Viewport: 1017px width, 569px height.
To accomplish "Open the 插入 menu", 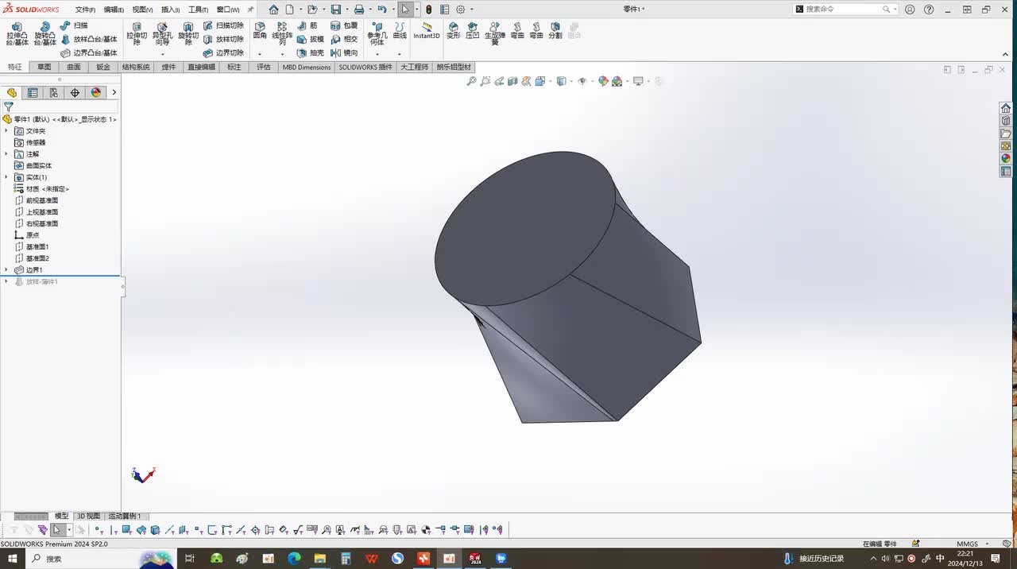I will pos(170,10).
